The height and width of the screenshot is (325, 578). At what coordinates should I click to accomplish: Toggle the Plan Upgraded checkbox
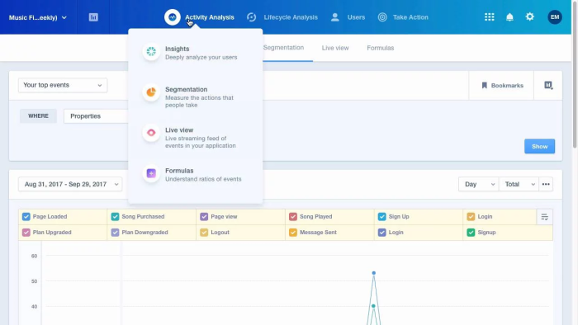(x=26, y=233)
